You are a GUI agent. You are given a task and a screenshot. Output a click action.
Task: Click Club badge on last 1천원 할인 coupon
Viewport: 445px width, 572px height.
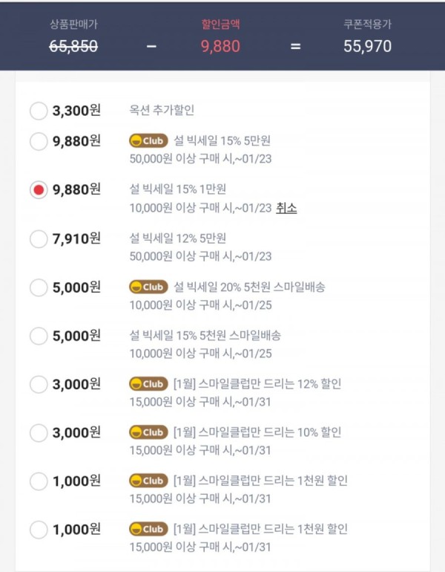pos(148,529)
